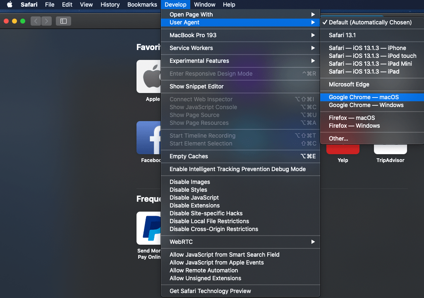Choose Microsoft Edge user agent
The width and height of the screenshot is (424, 298).
[372, 84]
